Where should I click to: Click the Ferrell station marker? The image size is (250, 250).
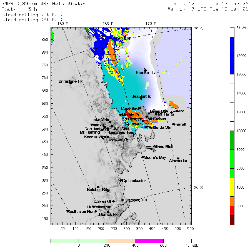(x=173, y=124)
